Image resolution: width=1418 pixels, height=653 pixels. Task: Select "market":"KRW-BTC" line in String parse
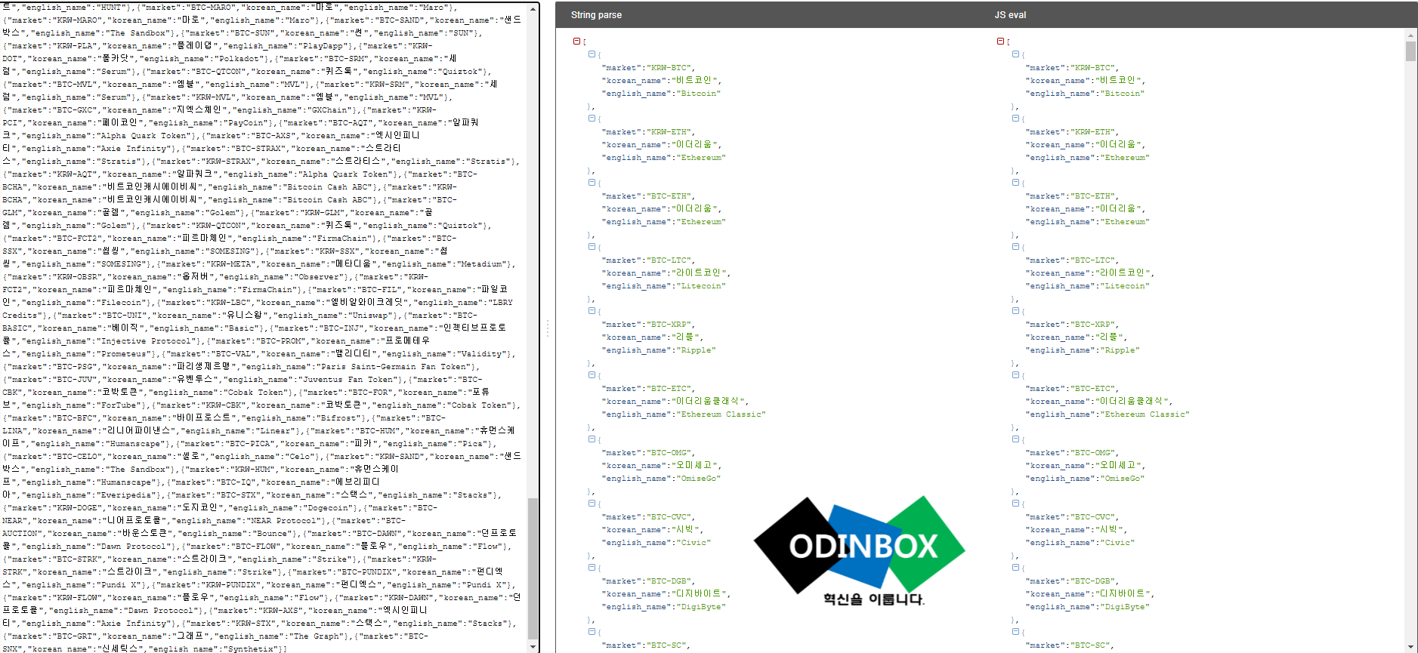tap(648, 68)
